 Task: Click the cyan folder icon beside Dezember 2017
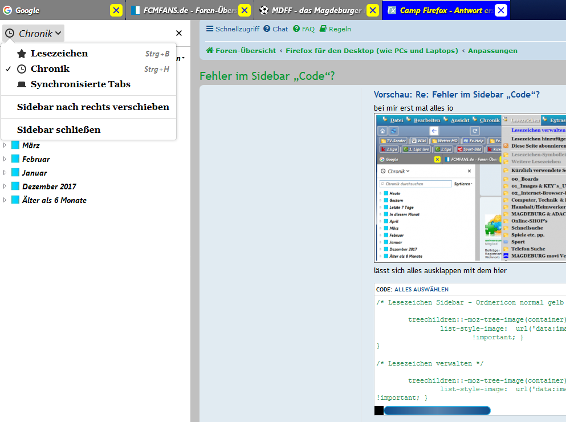coord(15,186)
